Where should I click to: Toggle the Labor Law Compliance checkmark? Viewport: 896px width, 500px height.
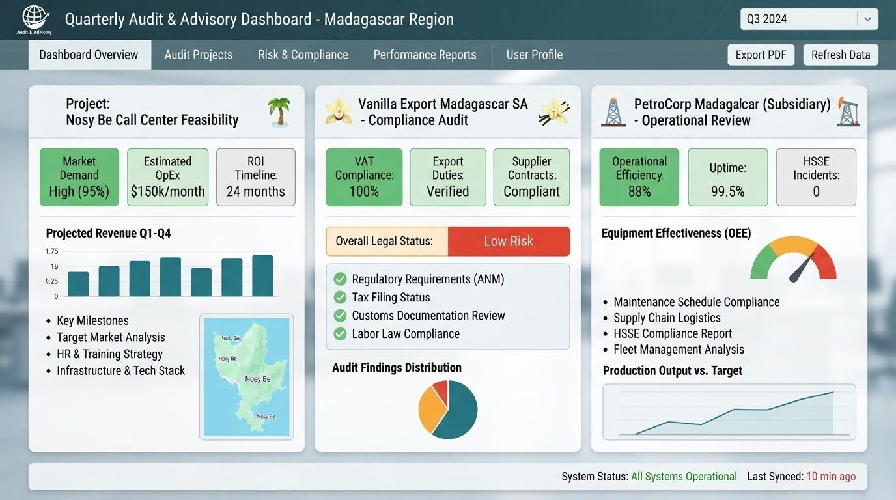tap(340, 333)
